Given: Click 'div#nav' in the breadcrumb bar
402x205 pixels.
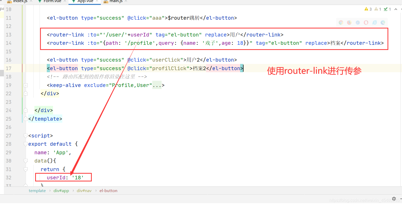Looking at the screenshot, I should [x=84, y=191].
